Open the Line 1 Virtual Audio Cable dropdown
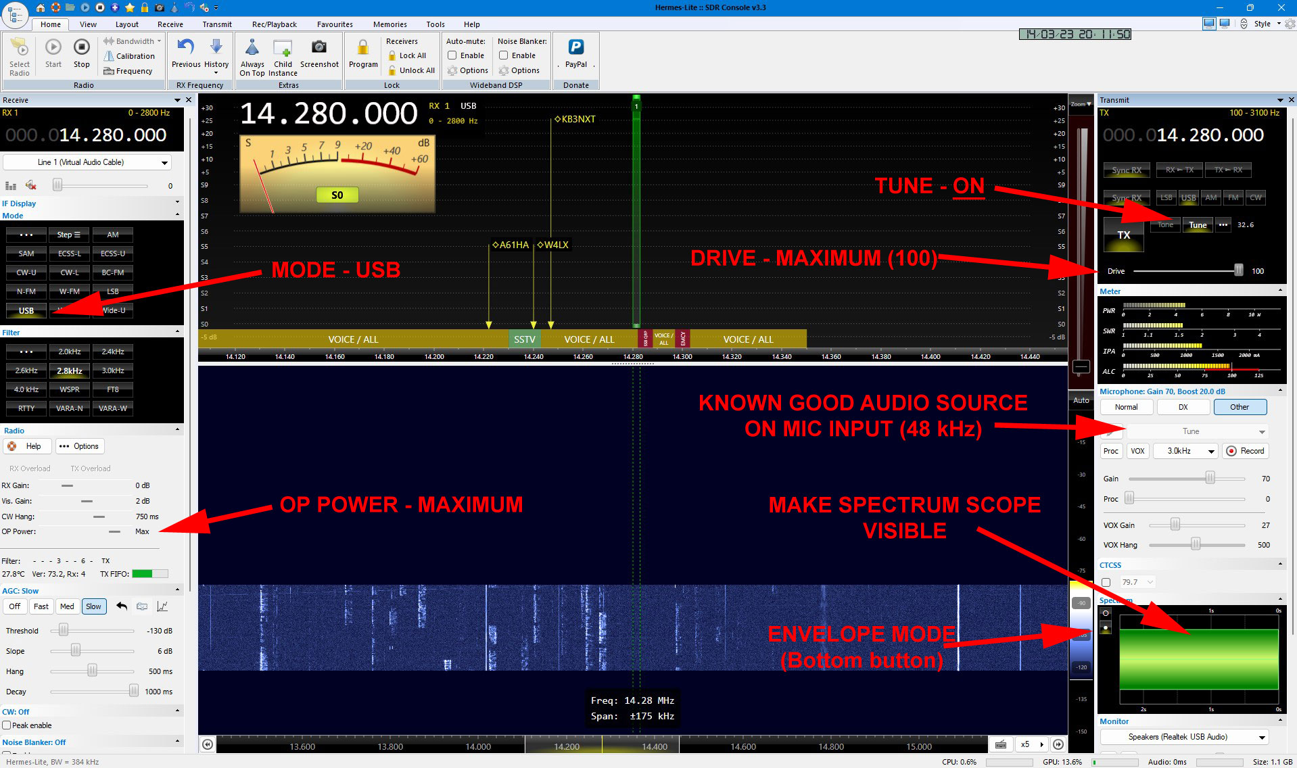Image resolution: width=1297 pixels, height=768 pixels. (x=164, y=163)
